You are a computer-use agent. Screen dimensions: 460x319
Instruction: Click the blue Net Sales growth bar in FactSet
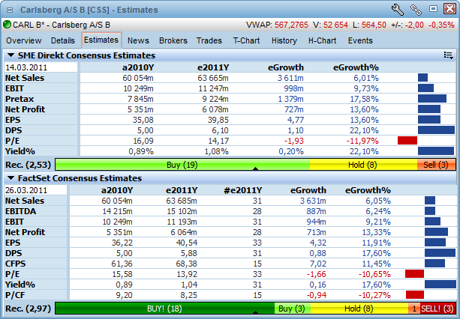click(x=429, y=200)
